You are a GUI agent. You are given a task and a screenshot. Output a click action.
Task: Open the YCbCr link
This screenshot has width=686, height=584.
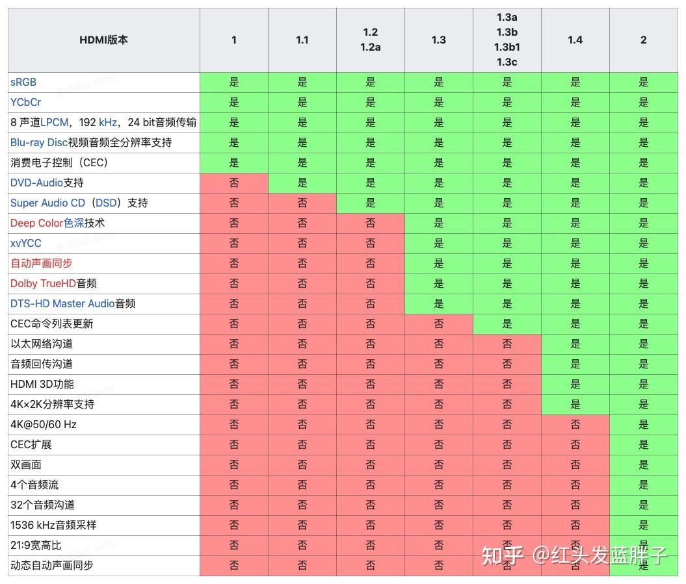tap(25, 102)
